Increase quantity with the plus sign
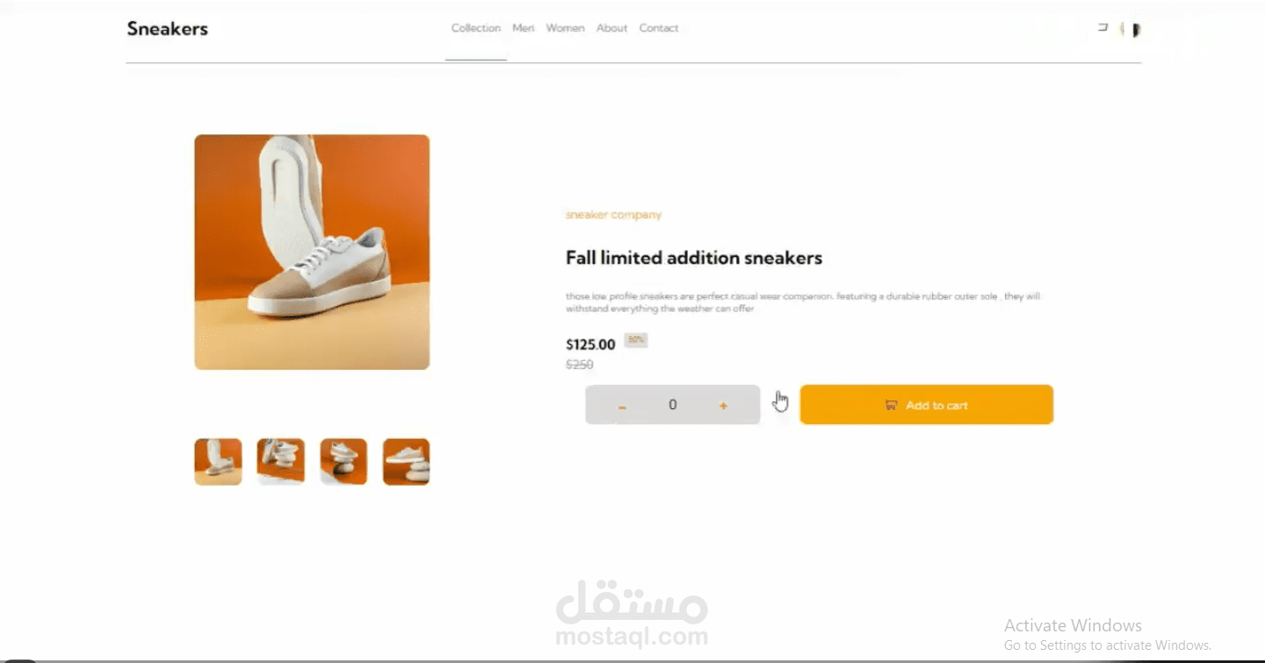Screen dimensions: 1265x663 click(x=723, y=406)
